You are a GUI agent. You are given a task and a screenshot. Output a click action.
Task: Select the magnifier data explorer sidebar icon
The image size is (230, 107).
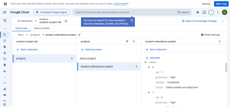[5, 35]
